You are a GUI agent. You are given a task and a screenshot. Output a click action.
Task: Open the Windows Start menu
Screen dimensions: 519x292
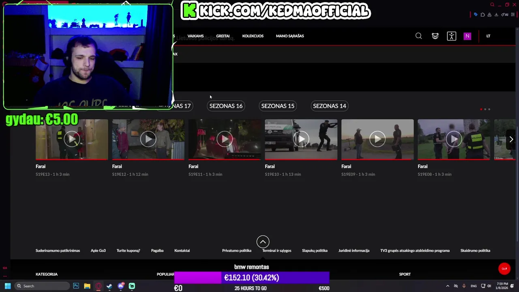tap(8, 286)
